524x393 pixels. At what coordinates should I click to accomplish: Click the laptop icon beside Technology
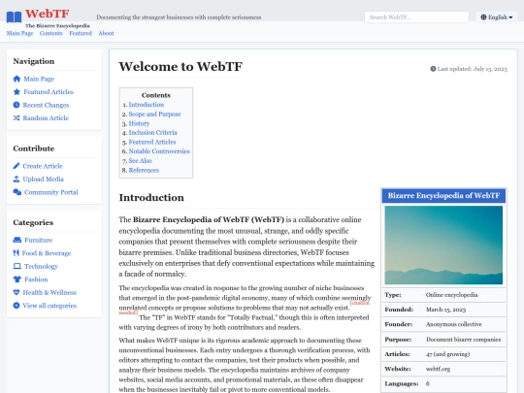17,266
